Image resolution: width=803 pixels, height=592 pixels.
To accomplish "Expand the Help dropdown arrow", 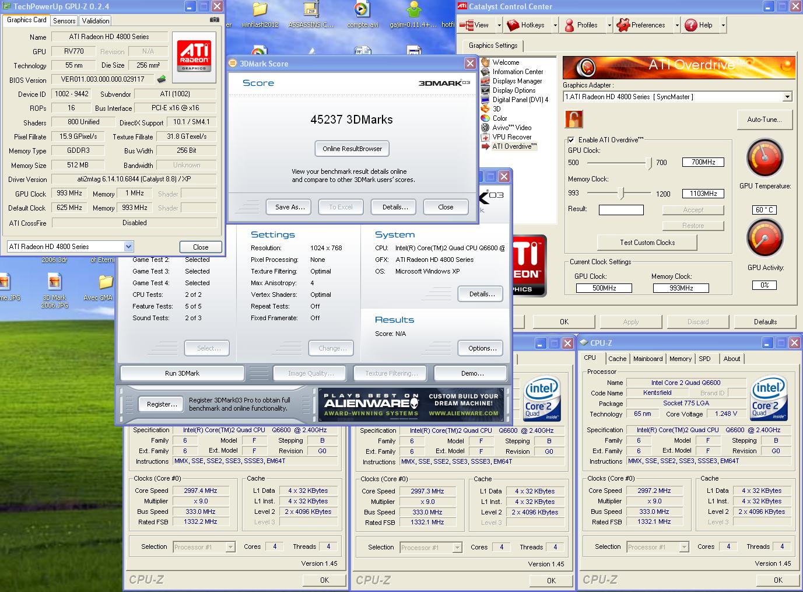I will 723,25.
